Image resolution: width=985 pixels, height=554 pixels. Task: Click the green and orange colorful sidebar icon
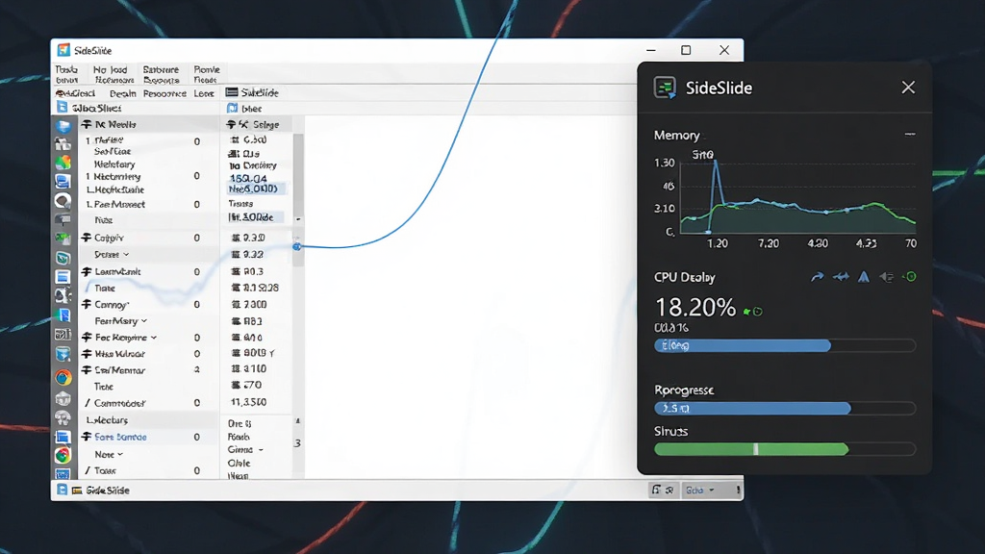tap(63, 163)
